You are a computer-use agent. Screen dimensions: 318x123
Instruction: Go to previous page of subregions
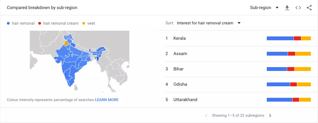[206, 116]
